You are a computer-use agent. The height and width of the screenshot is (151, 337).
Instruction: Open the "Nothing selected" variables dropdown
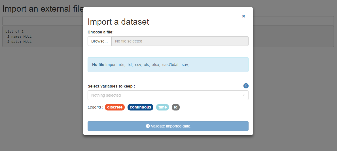tap(164, 95)
